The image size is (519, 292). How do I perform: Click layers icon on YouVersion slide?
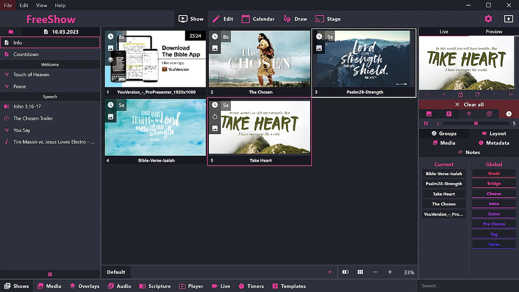pos(111,60)
